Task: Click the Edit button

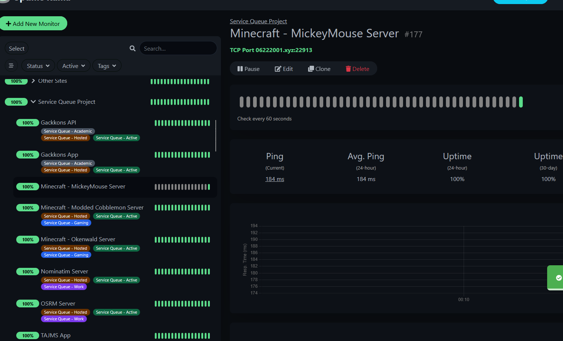Action: click(x=284, y=69)
